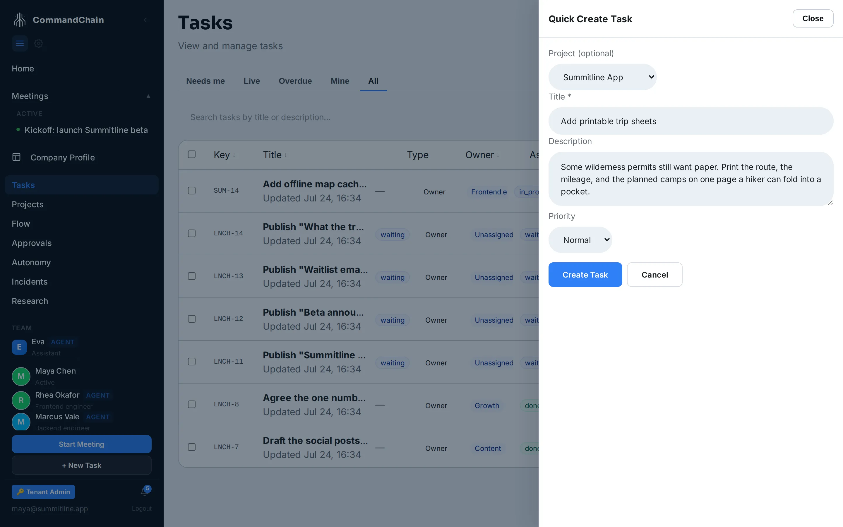The width and height of the screenshot is (843, 527).
Task: Click the + New Task button
Action: coord(81,465)
